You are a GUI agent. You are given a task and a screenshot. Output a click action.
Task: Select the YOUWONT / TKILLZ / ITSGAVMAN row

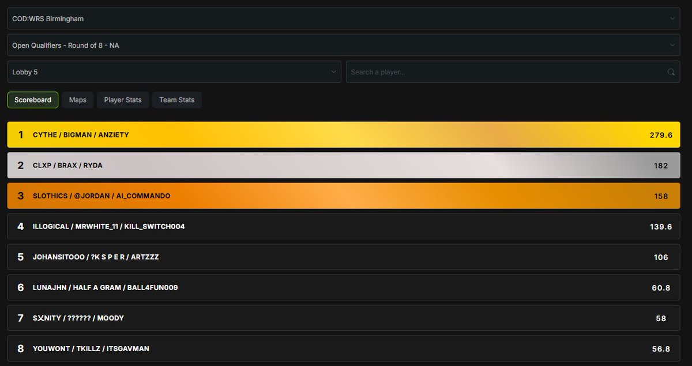click(344, 348)
